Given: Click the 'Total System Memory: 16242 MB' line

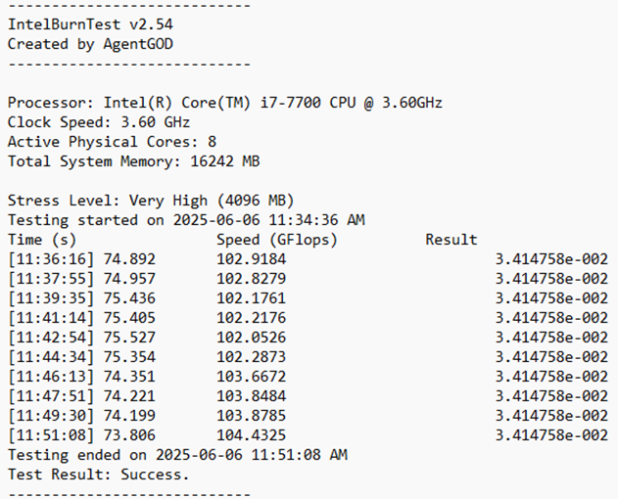Looking at the screenshot, I should pos(133,161).
